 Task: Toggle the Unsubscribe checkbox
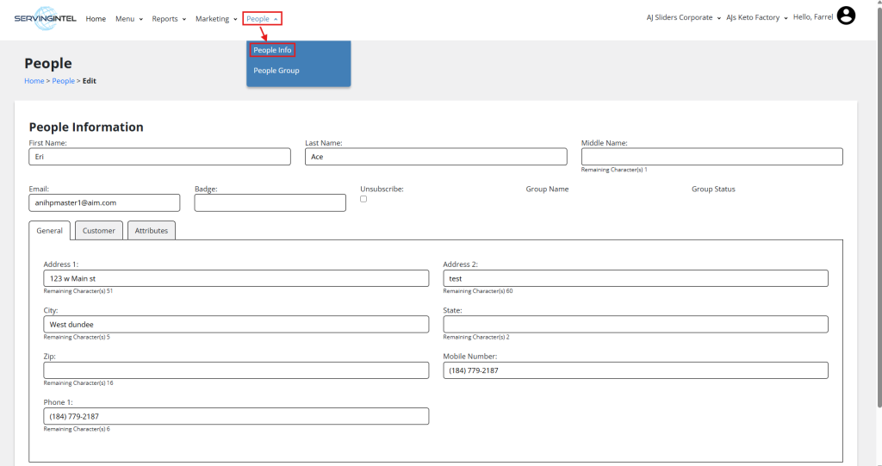(363, 199)
